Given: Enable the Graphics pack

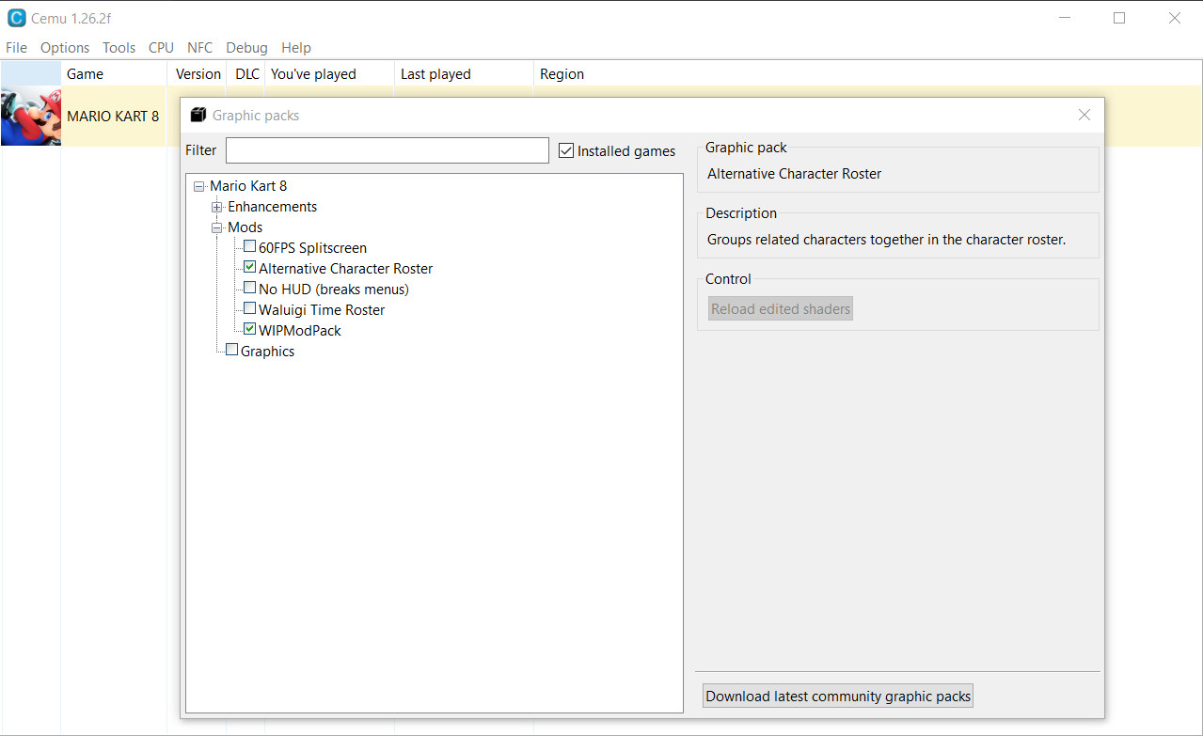Looking at the screenshot, I should coord(231,349).
